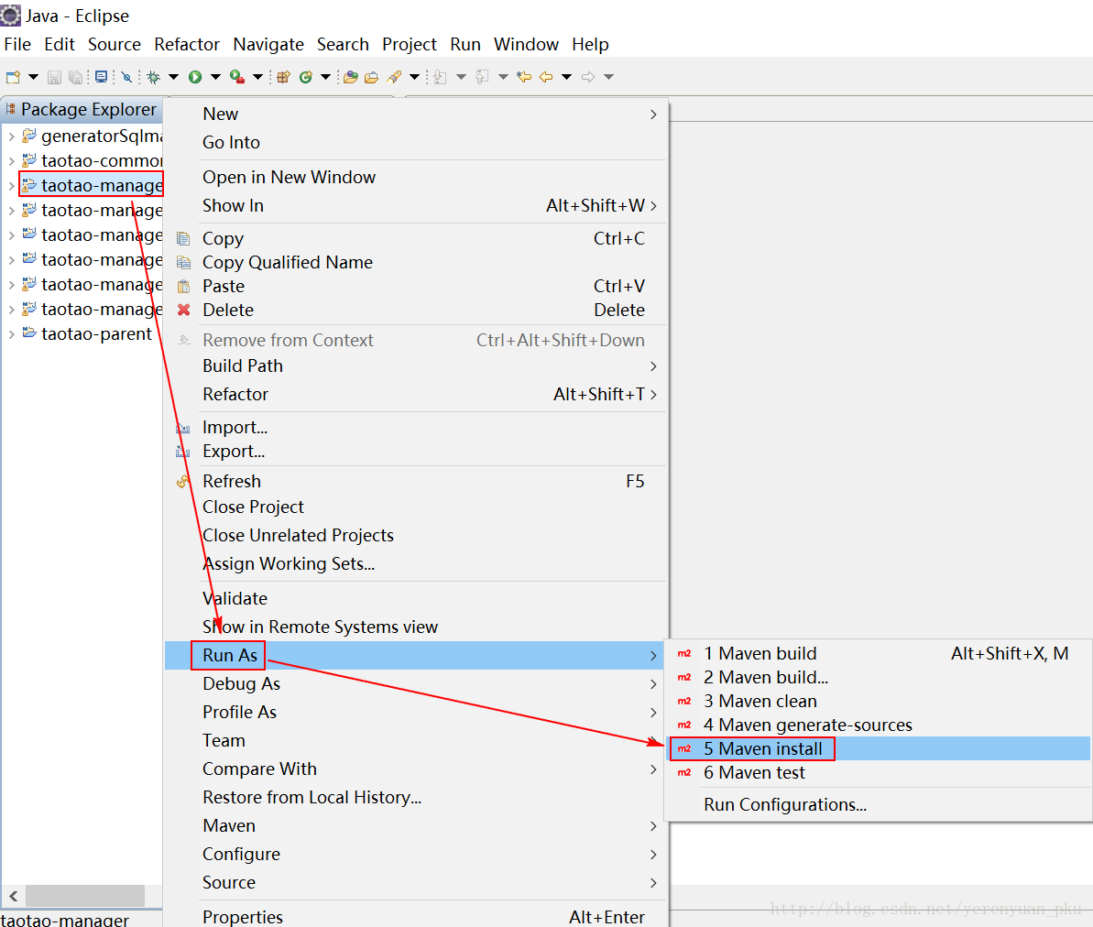The height and width of the screenshot is (927, 1093).
Task: Choose Build Path in context menu
Action: pos(415,365)
